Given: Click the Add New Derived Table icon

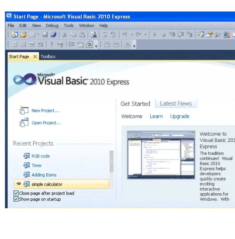Looking at the screenshot, I should [89, 44].
